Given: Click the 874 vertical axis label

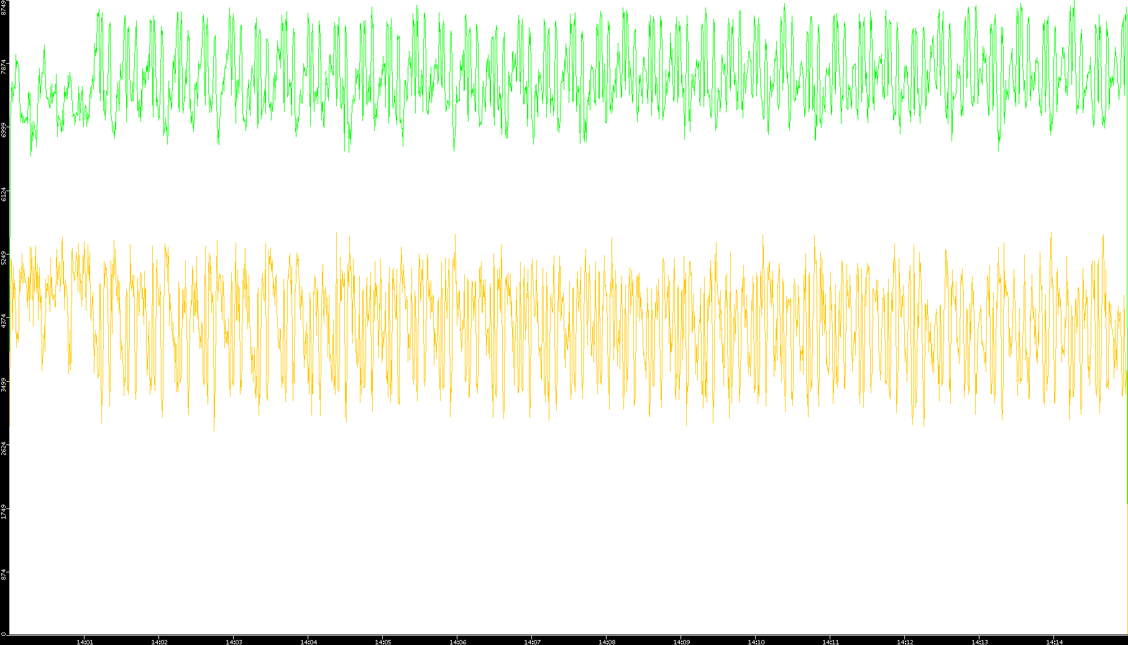Looking at the screenshot, I should coord(4,575).
